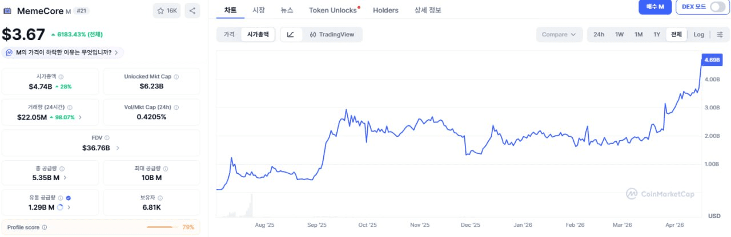Switch to the Holders tab
The image size is (731, 237).
click(385, 10)
